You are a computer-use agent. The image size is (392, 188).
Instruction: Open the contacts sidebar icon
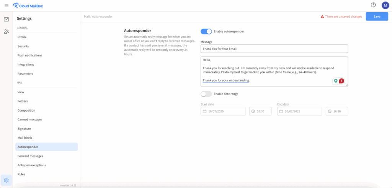[x=6, y=32]
